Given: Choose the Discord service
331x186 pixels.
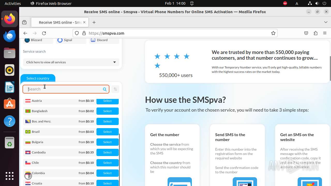Looking at the screenshot, I should [x=104, y=40].
